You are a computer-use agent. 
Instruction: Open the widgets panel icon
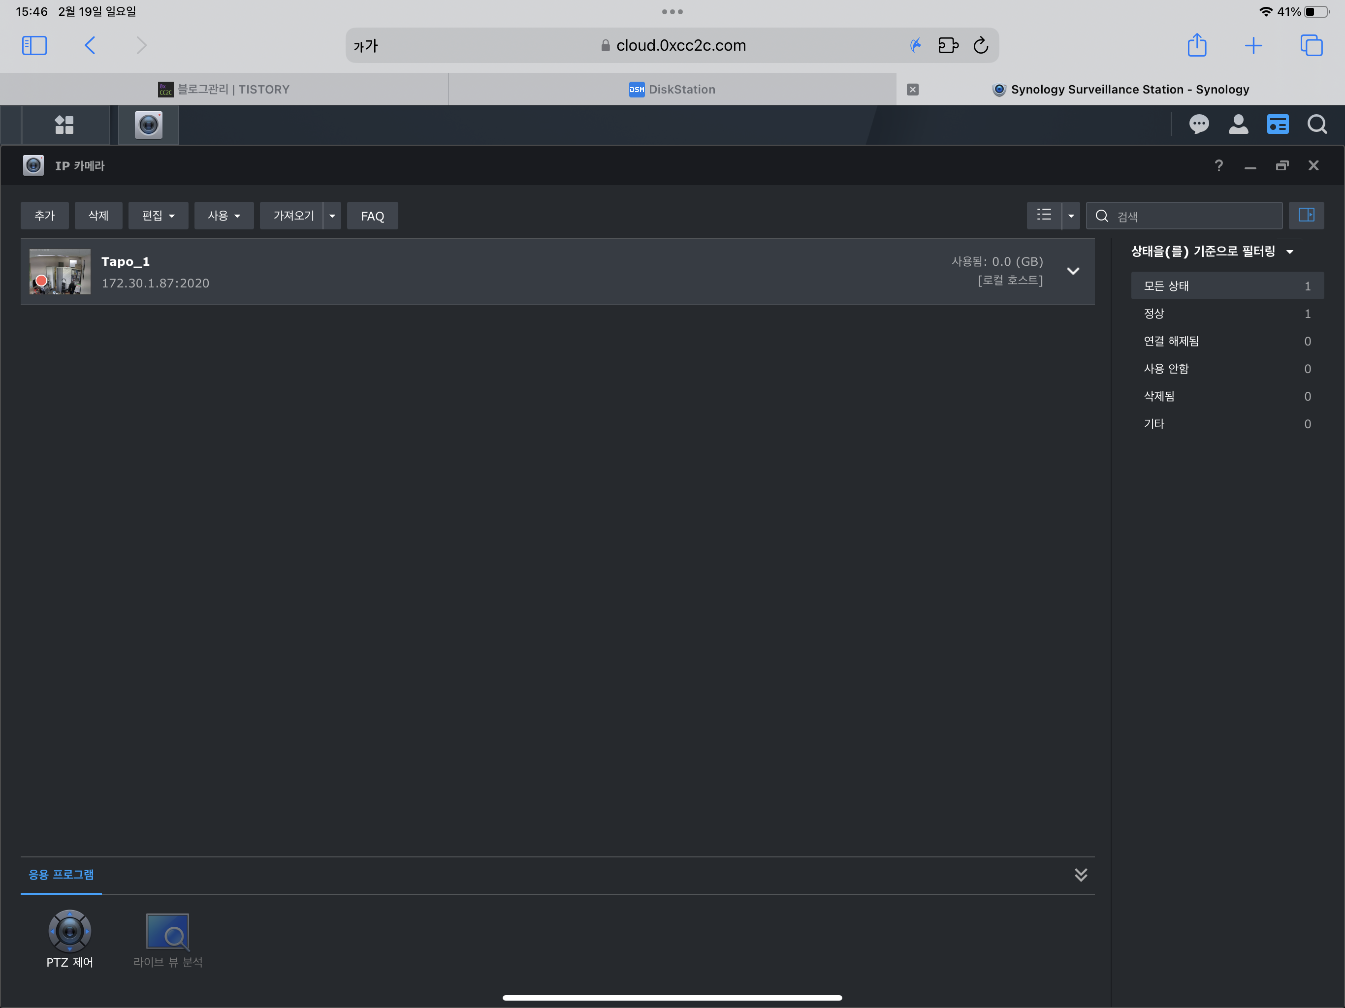click(1278, 125)
